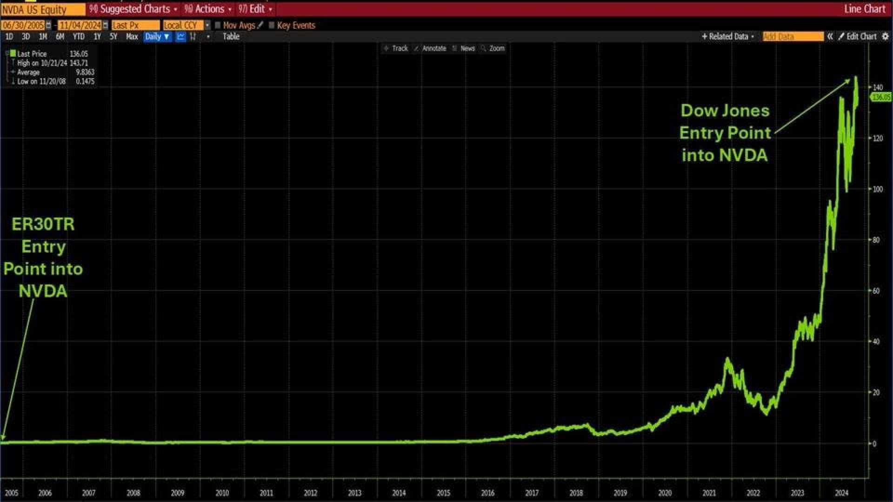893x502 pixels.
Task: Click the 2024 label on the time axis
Action: coord(841,493)
